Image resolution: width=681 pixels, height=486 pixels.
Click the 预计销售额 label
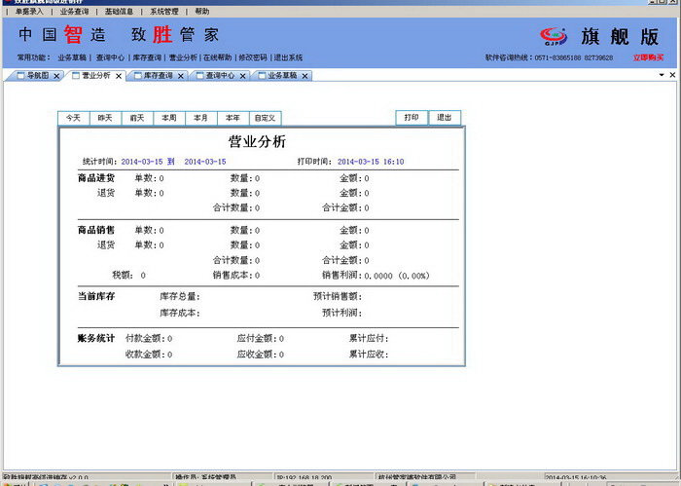338,296
